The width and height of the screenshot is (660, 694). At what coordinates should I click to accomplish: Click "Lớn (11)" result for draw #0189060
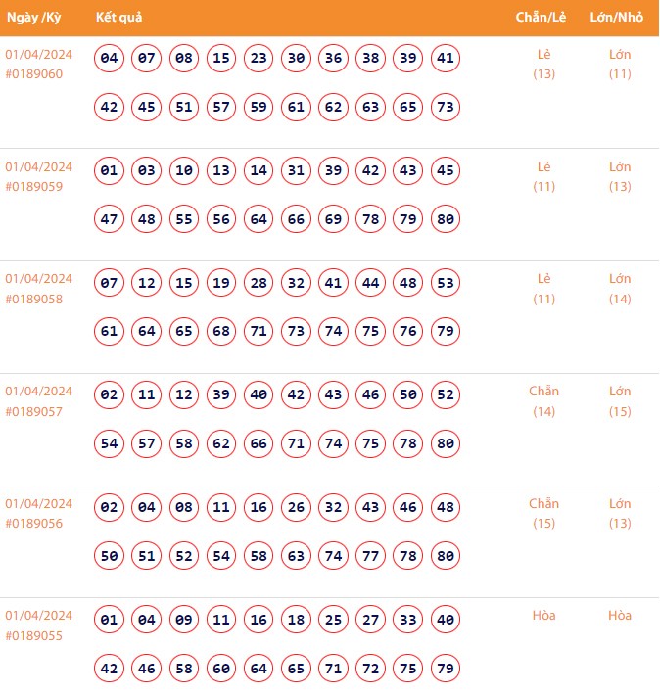620,64
